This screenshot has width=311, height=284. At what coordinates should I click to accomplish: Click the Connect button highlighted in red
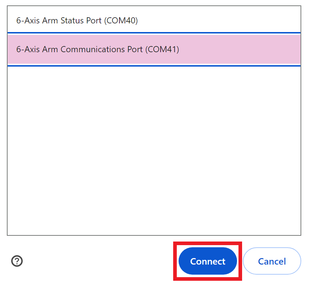pyautogui.click(x=208, y=261)
